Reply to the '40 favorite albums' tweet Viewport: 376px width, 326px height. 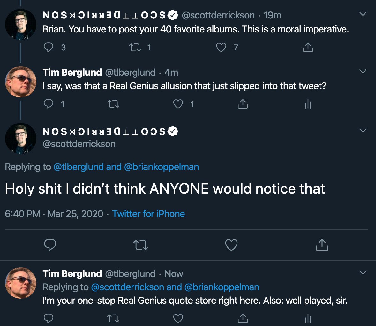pos(49,47)
